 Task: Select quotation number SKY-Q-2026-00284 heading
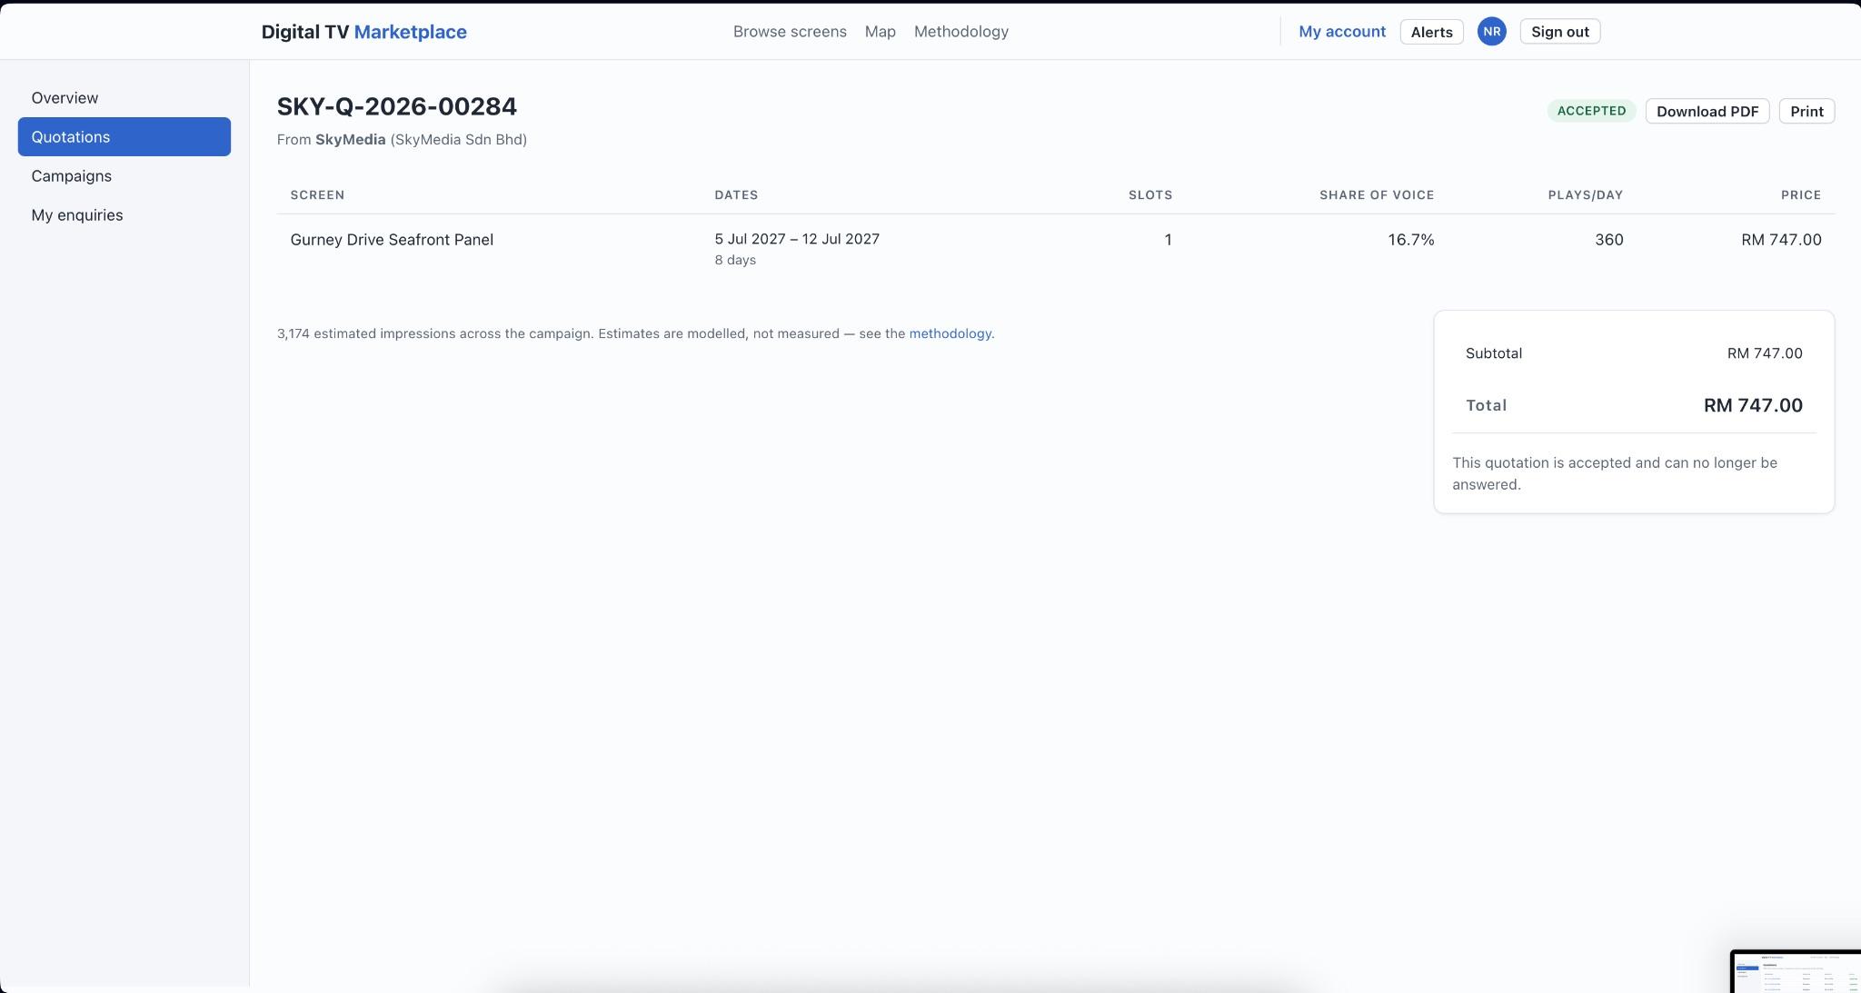[397, 106]
